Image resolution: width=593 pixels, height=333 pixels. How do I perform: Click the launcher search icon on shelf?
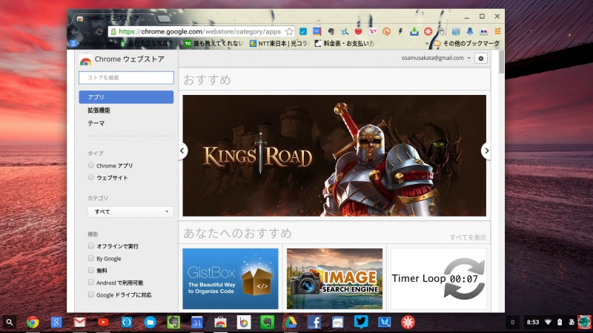[x=9, y=322]
